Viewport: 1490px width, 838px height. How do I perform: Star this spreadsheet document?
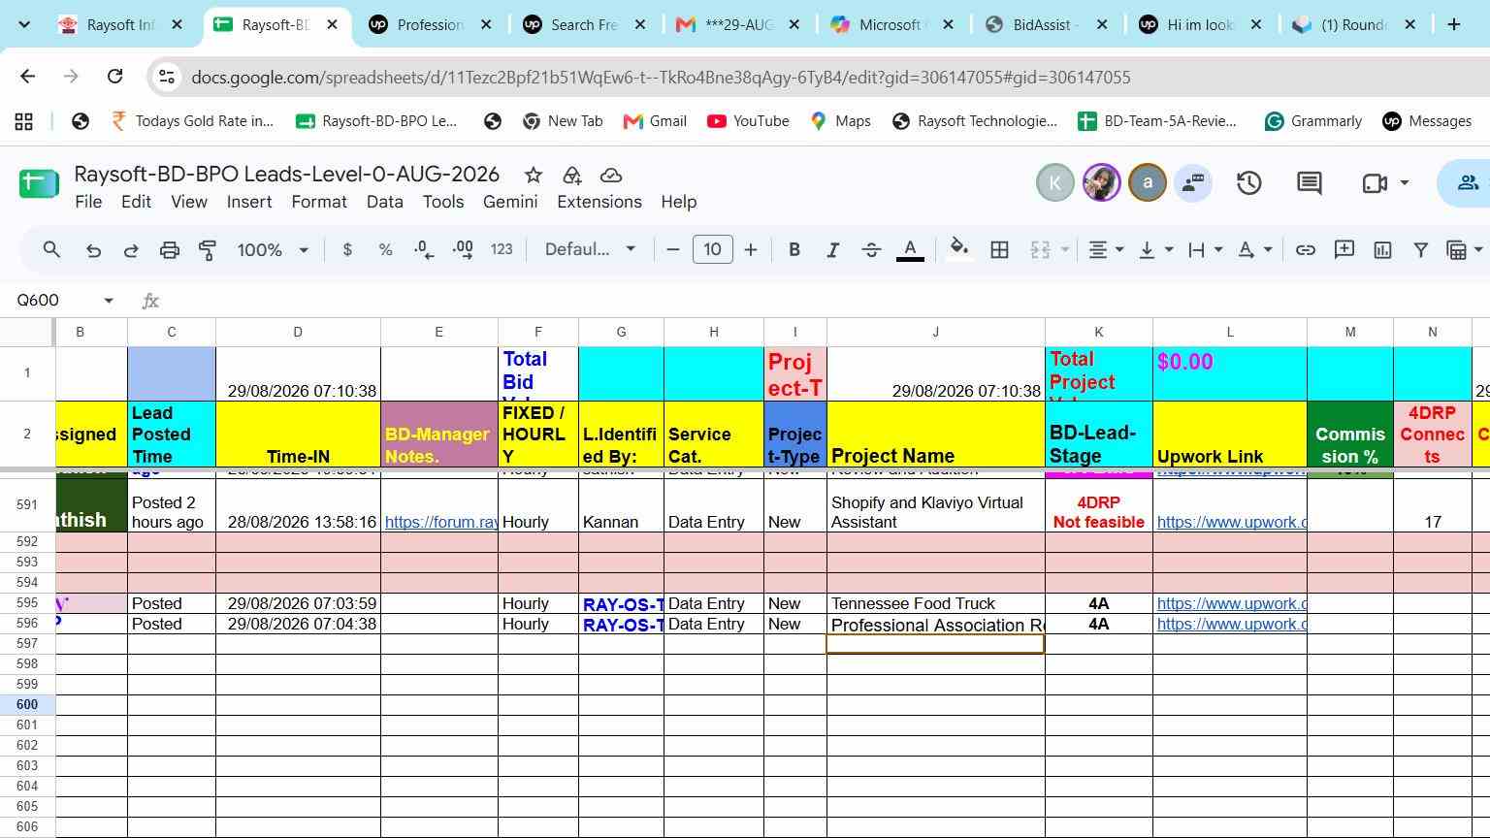[x=533, y=175]
